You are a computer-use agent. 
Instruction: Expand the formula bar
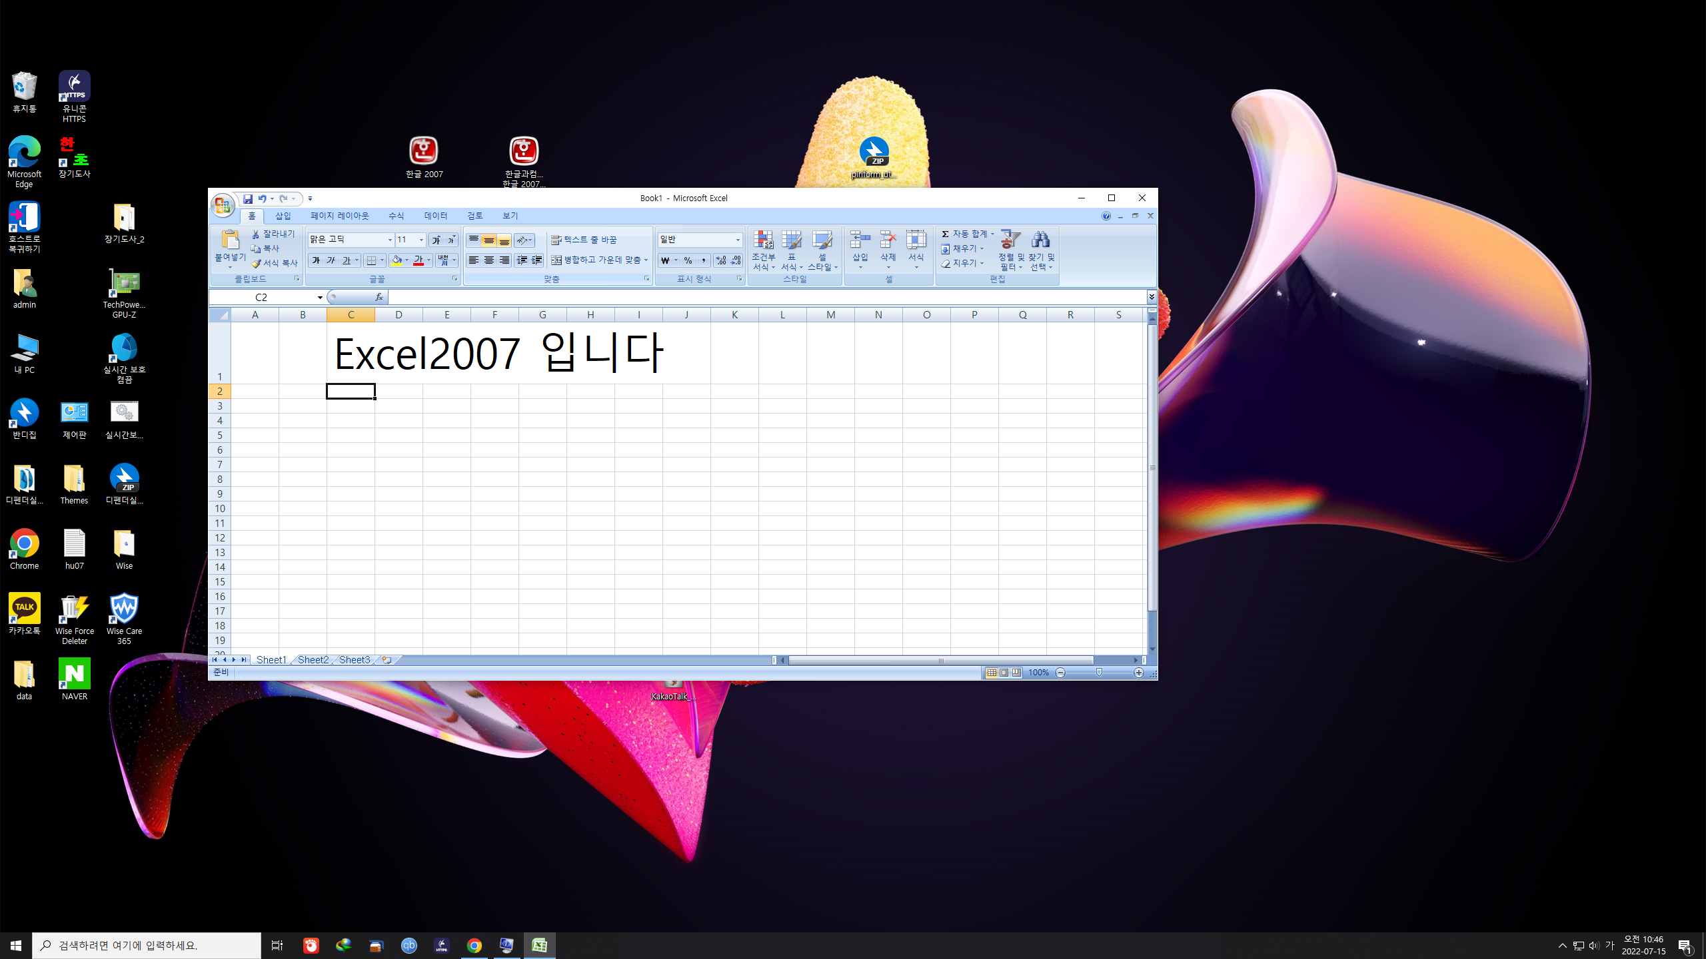1152,297
